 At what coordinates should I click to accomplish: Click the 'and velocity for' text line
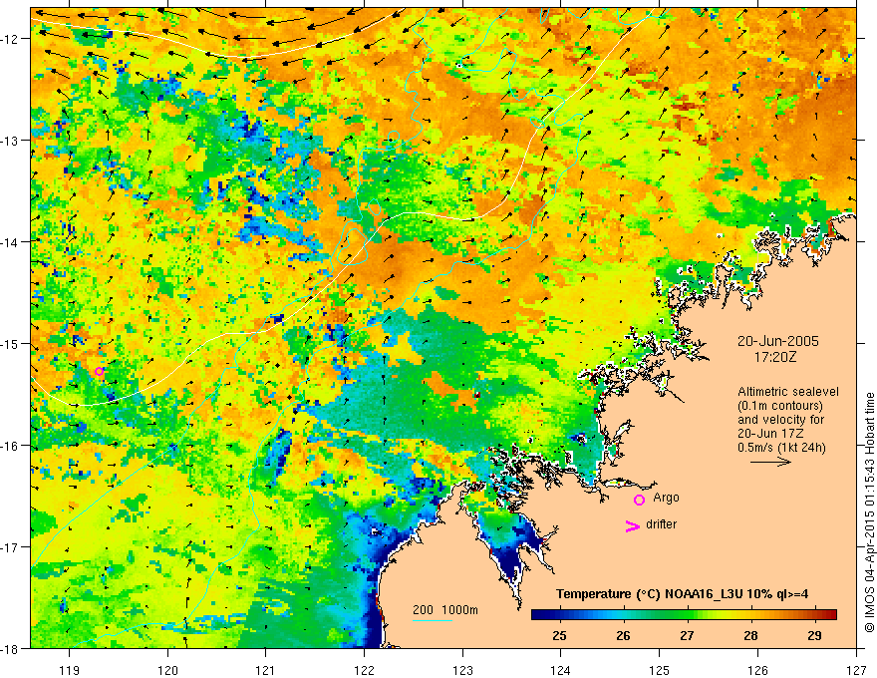click(x=780, y=420)
